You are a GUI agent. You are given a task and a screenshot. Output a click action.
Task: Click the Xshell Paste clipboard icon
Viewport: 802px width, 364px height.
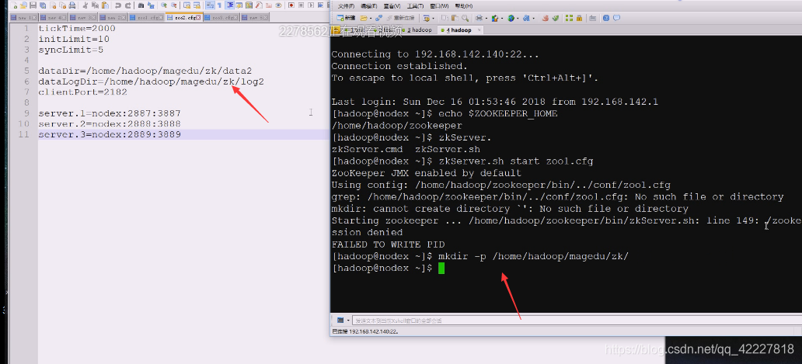pos(455,18)
